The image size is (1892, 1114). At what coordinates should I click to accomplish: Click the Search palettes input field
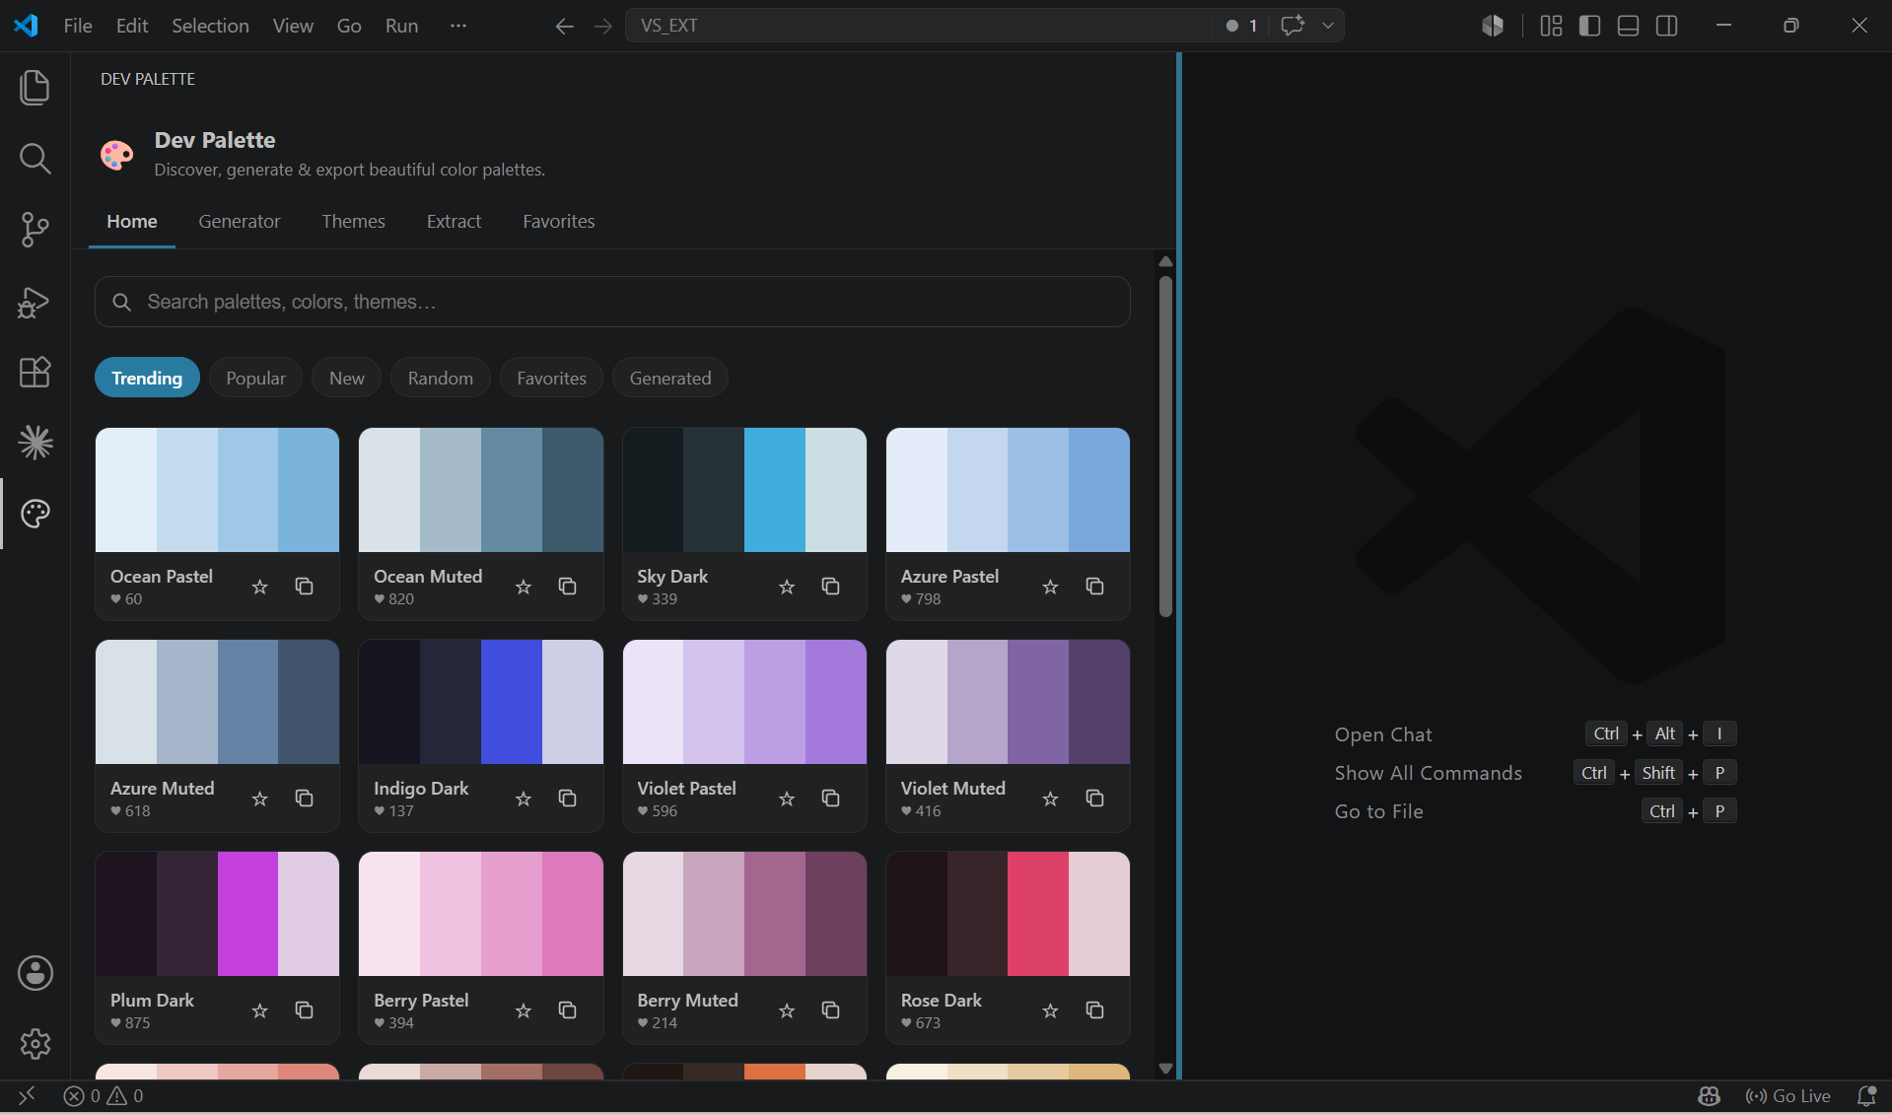612,302
